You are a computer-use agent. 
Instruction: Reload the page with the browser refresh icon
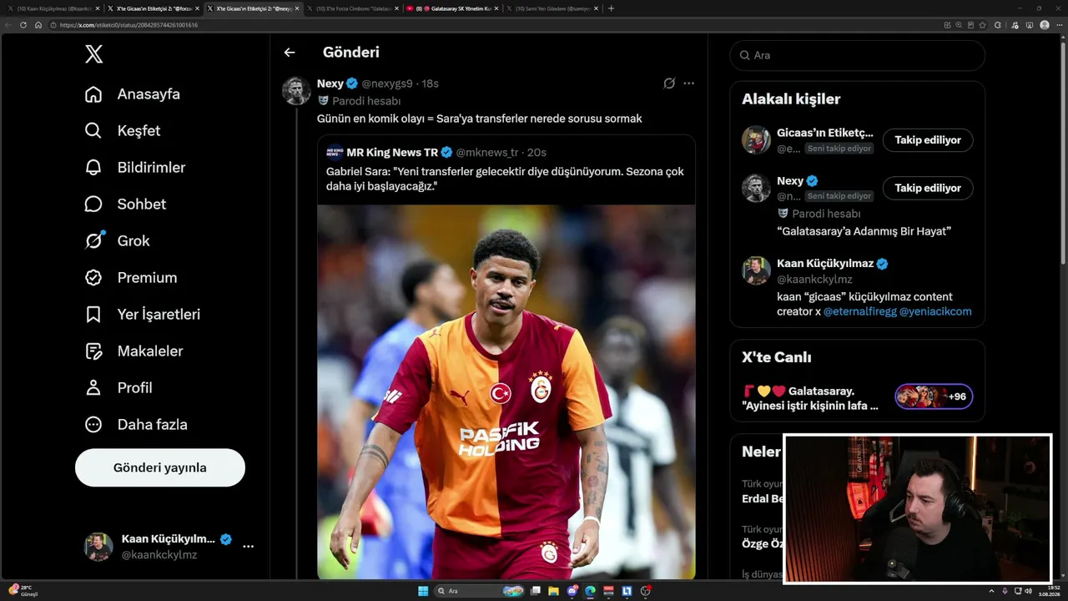[x=23, y=25]
